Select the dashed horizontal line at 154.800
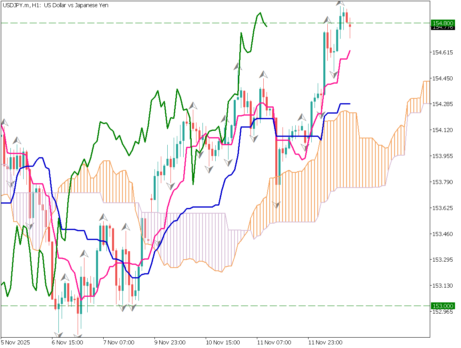The height and width of the screenshot is (348, 461). pos(160,23)
